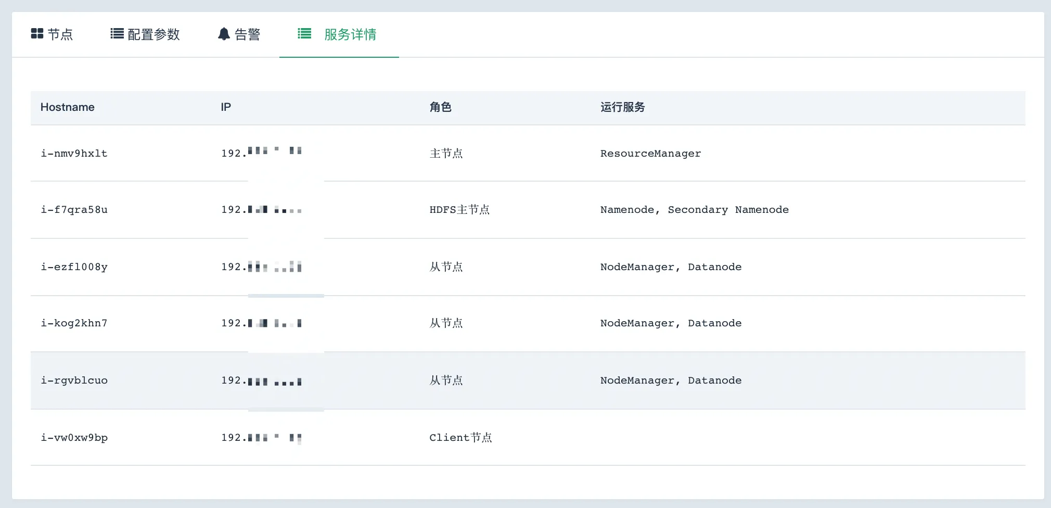Click the IP address of i-ezfl008y

261,267
